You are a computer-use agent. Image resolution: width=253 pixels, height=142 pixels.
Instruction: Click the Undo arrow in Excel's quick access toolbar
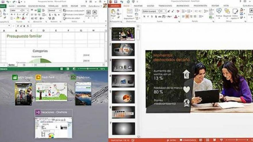click(x=8, y=2)
